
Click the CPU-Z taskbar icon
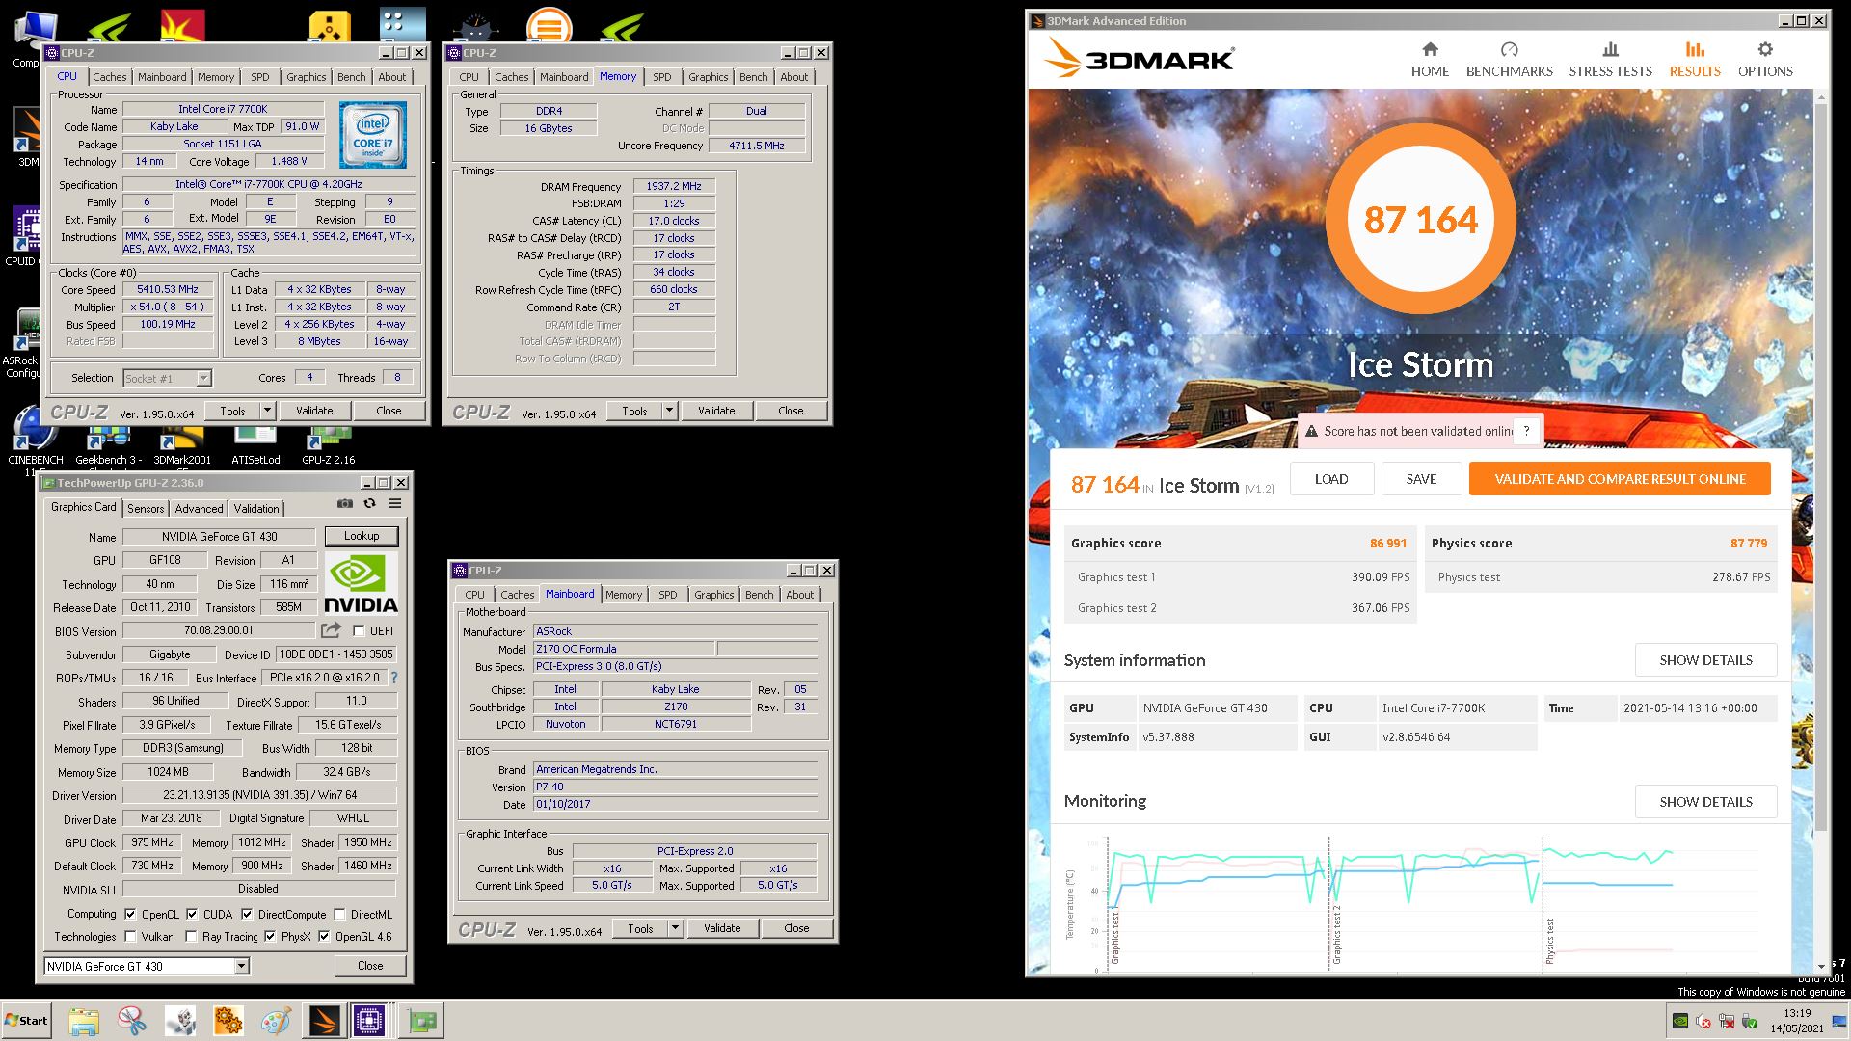369,1020
